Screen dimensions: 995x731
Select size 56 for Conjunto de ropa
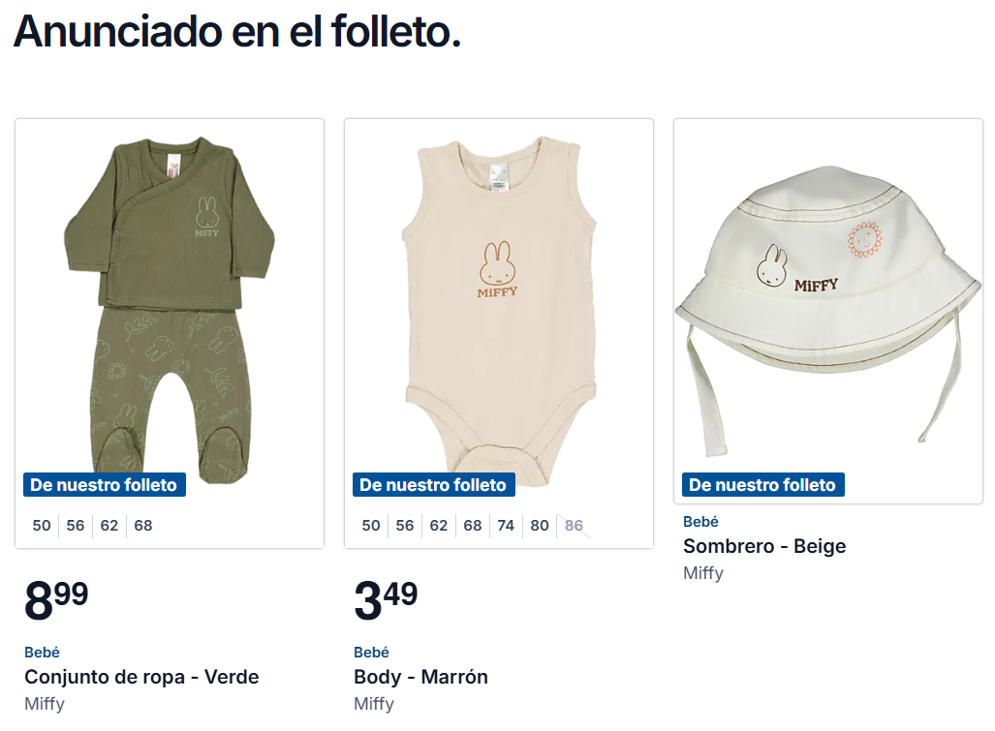(x=75, y=526)
